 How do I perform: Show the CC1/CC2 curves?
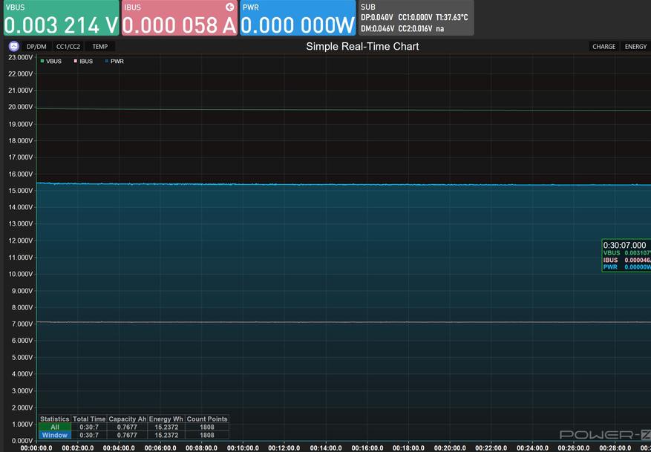tap(68, 47)
